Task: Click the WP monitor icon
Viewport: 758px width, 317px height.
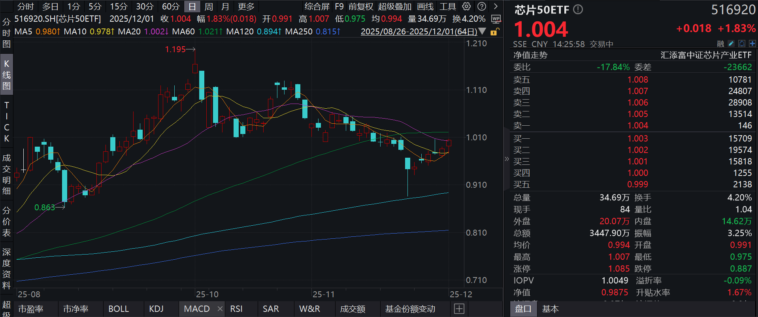Action: 496,19
